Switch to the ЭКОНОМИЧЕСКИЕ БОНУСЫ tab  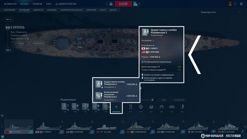click(x=71, y=10)
